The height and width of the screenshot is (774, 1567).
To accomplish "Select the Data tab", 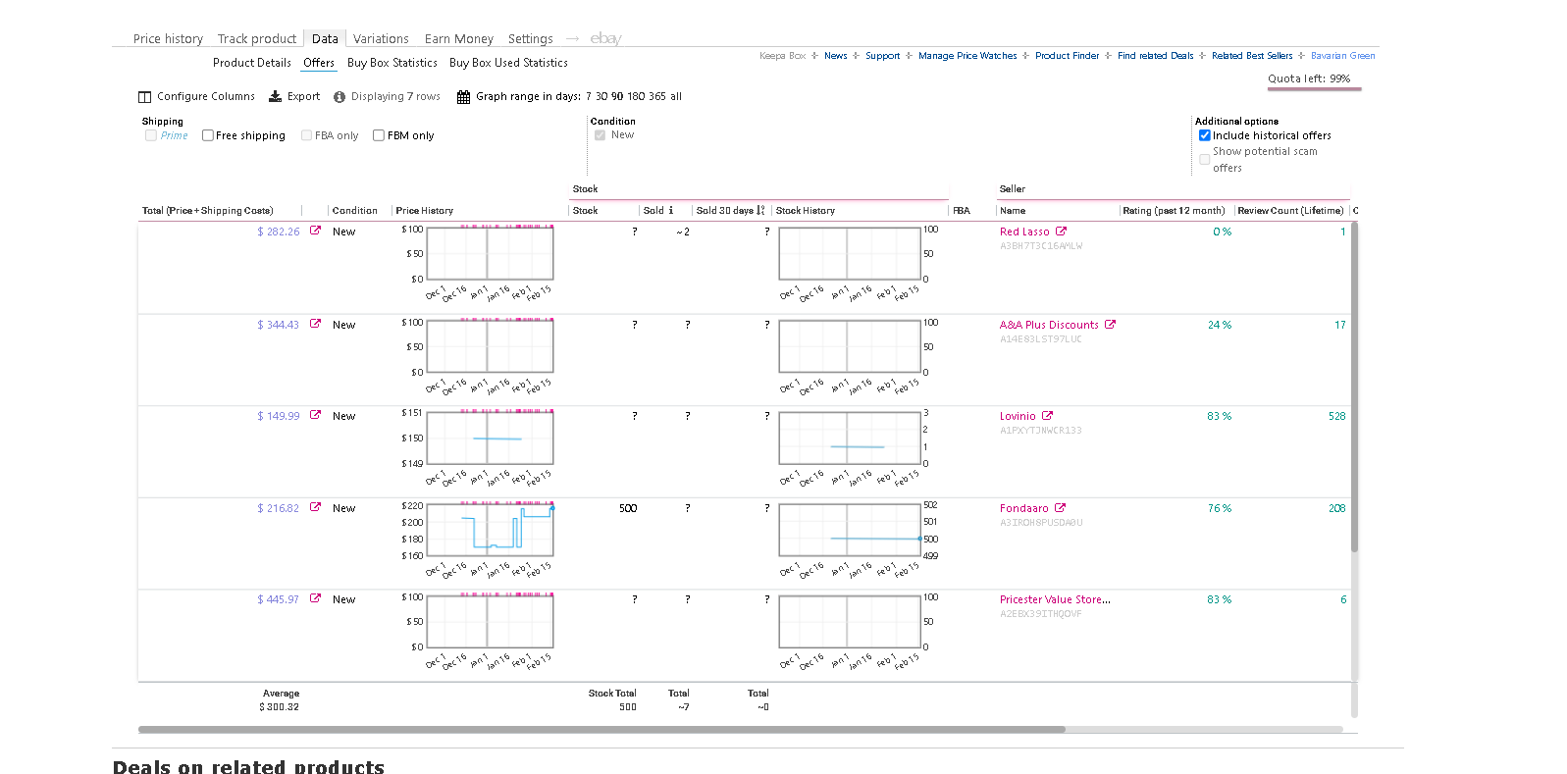I will (325, 39).
